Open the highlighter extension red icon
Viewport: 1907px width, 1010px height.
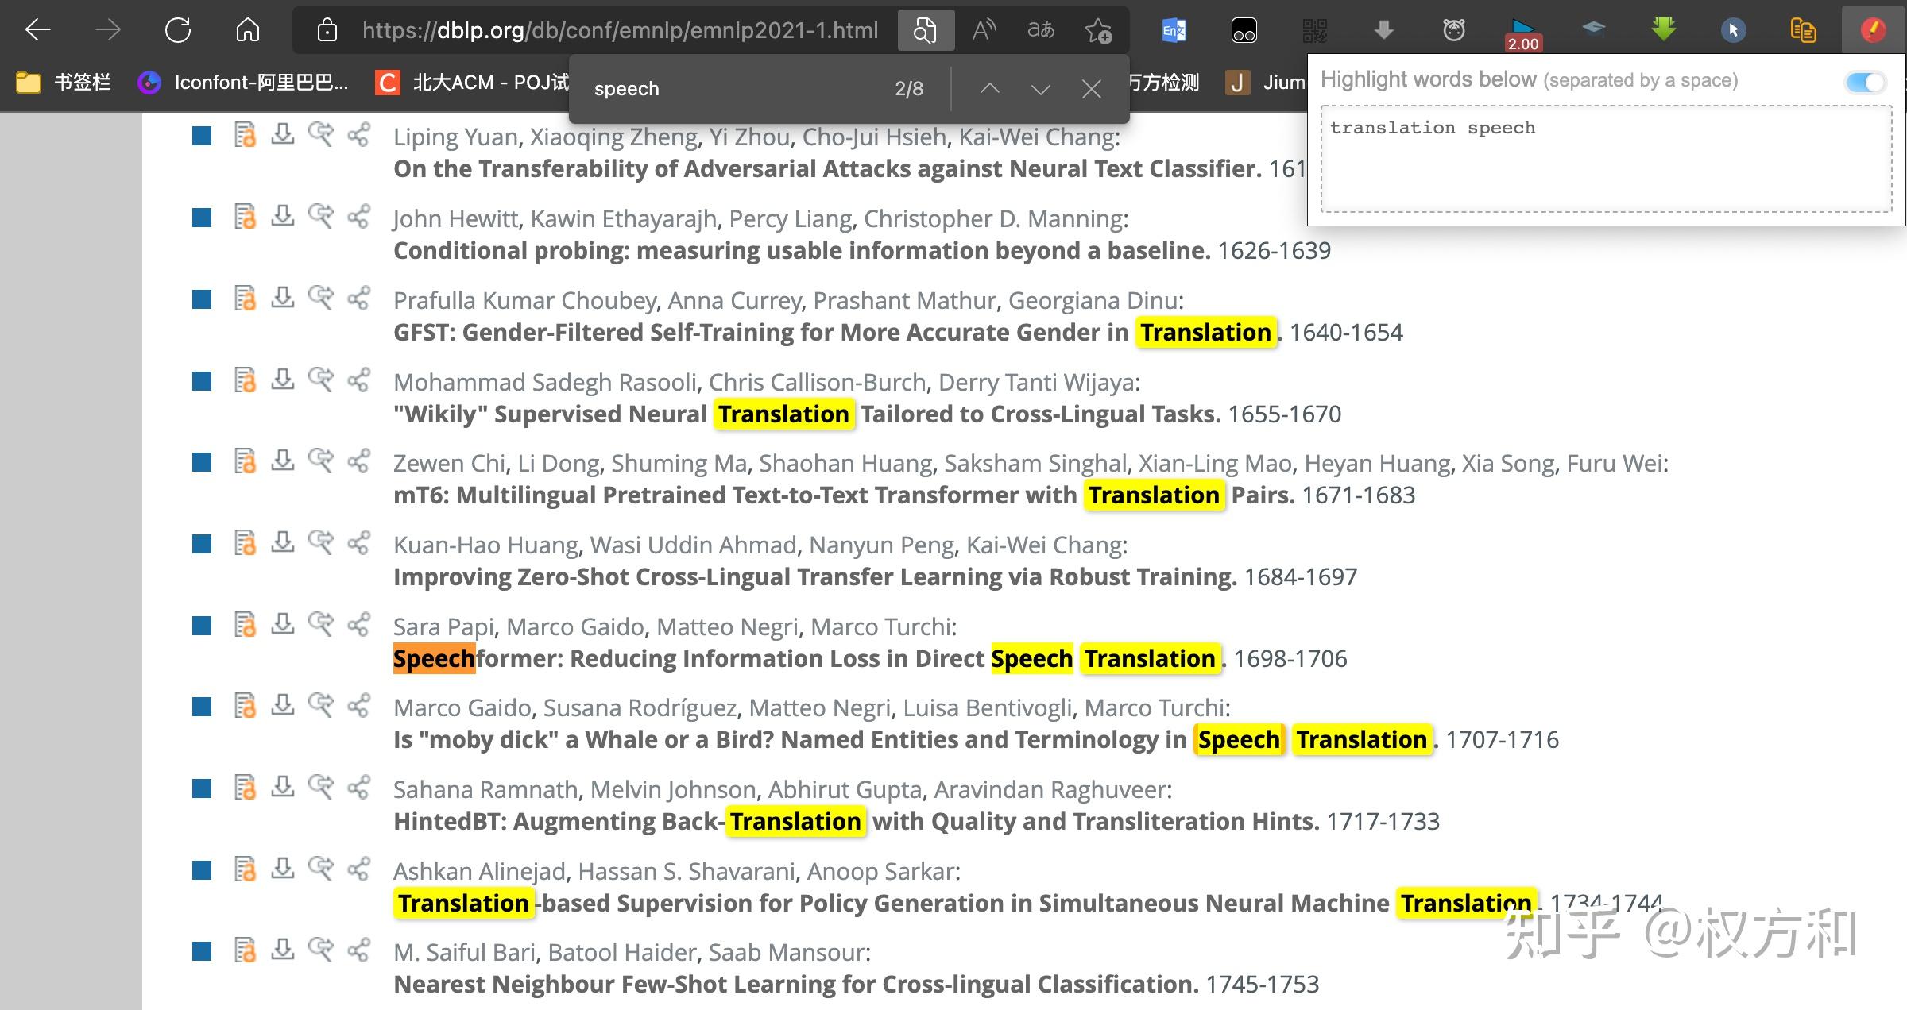[x=1872, y=30]
